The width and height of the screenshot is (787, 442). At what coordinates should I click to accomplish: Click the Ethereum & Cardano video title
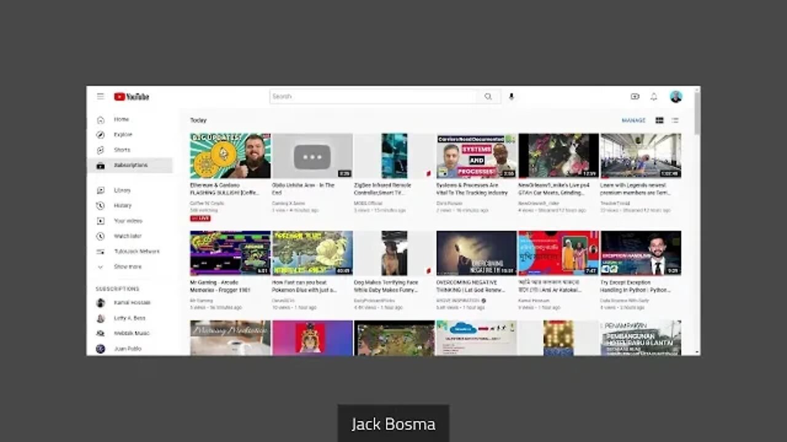(x=225, y=188)
